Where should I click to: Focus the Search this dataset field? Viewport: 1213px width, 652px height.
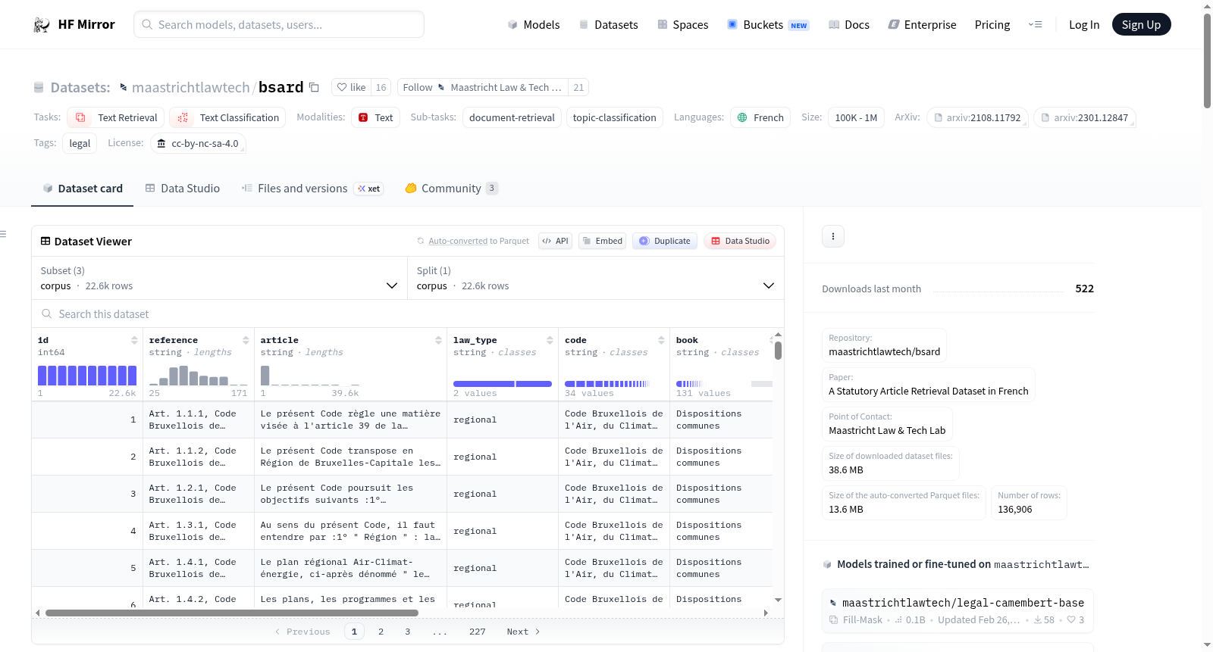408,314
